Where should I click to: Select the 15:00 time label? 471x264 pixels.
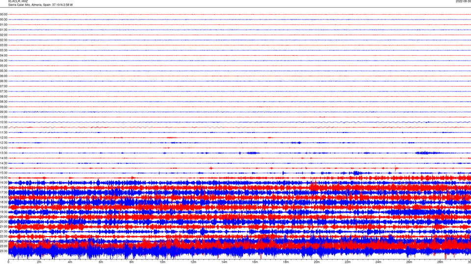(x=3, y=168)
